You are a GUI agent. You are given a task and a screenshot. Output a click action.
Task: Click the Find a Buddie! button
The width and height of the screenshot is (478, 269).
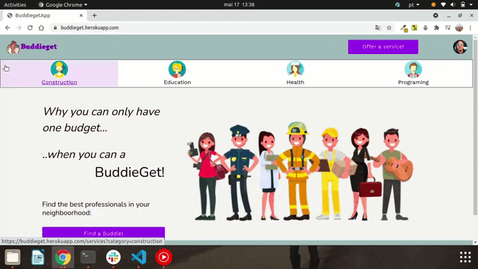(x=103, y=233)
